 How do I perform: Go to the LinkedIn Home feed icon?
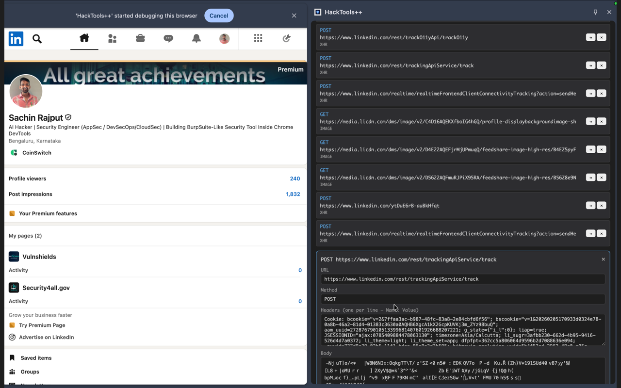[x=84, y=38]
